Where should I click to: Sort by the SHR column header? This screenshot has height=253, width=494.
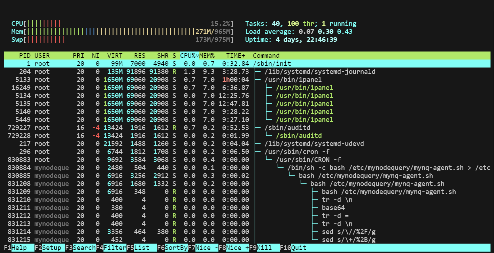[163, 56]
